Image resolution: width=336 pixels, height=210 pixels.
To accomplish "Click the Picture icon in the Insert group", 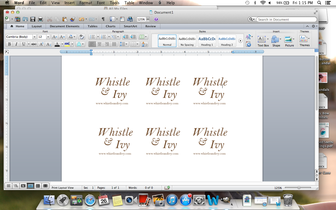I will pyautogui.click(x=289, y=41).
